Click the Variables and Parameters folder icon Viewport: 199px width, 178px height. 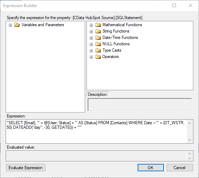pyautogui.click(x=17, y=25)
